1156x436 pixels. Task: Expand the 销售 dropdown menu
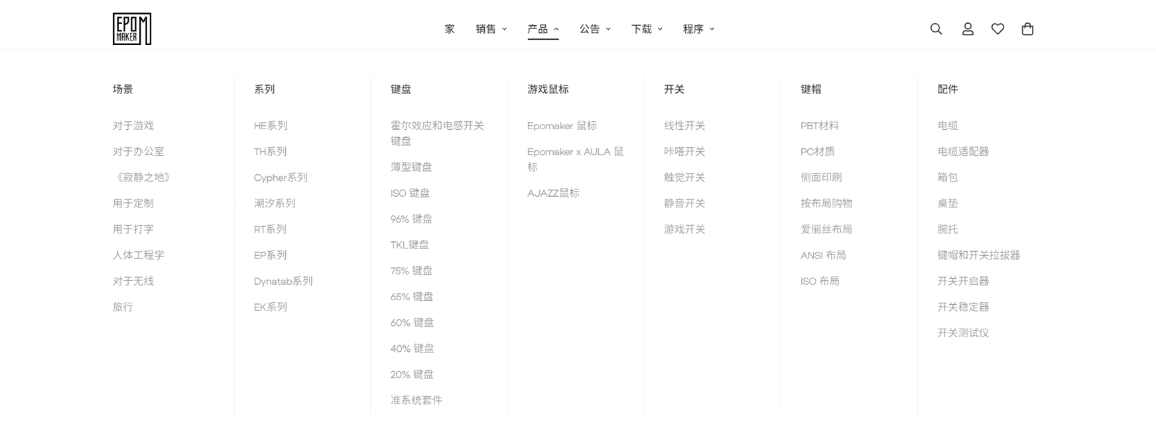[491, 29]
